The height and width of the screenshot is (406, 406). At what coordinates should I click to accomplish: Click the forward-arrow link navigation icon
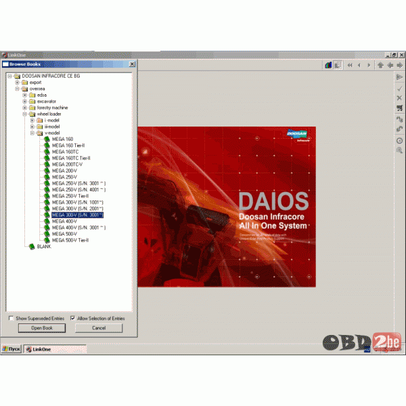tap(399, 65)
